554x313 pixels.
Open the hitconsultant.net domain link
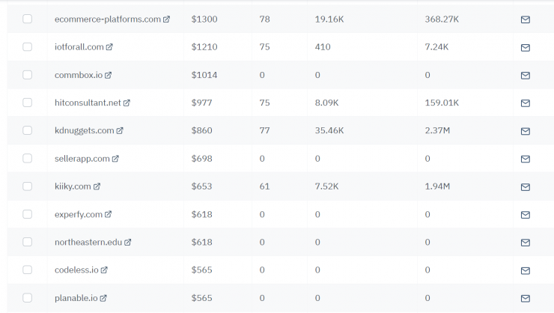(88, 103)
